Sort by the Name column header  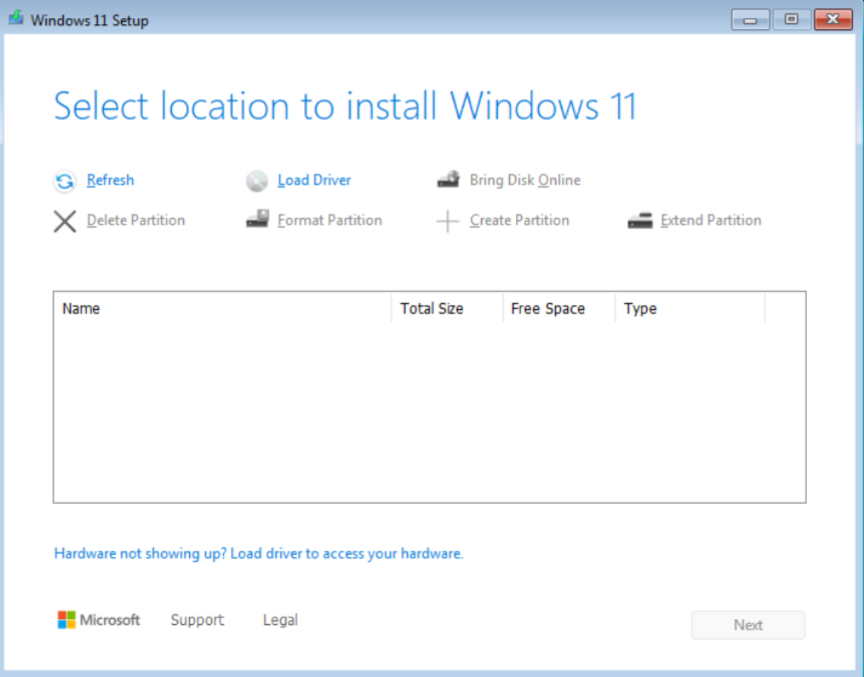click(223, 309)
